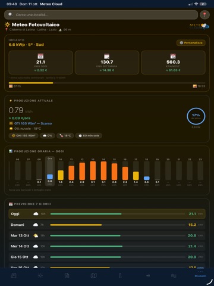Tap the GHI 165 W/m² chip
The image size is (214, 286).
tap(23, 136)
